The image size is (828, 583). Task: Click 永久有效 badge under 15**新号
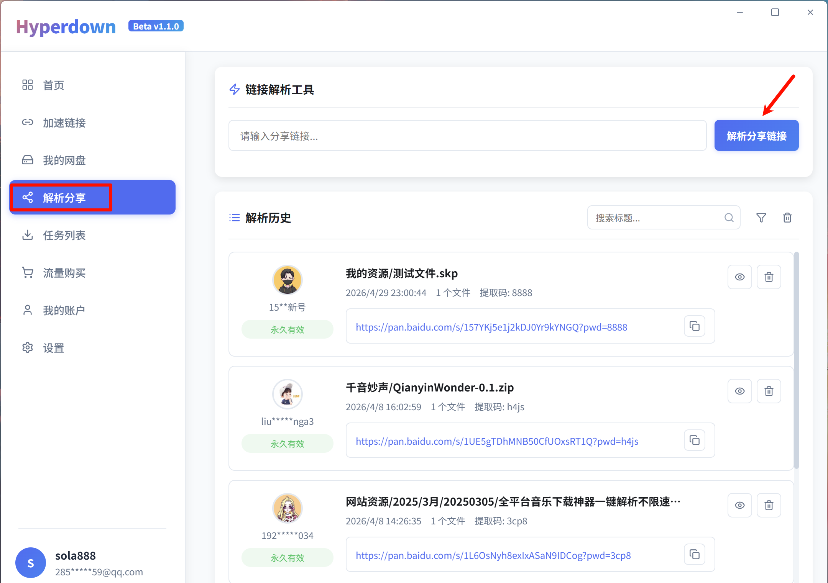(x=287, y=329)
